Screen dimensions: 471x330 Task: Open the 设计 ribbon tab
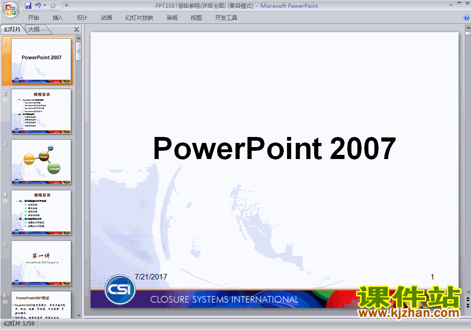82,18
